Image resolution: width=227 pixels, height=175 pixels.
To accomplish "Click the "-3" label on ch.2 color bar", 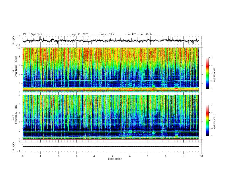I will (212, 105).
